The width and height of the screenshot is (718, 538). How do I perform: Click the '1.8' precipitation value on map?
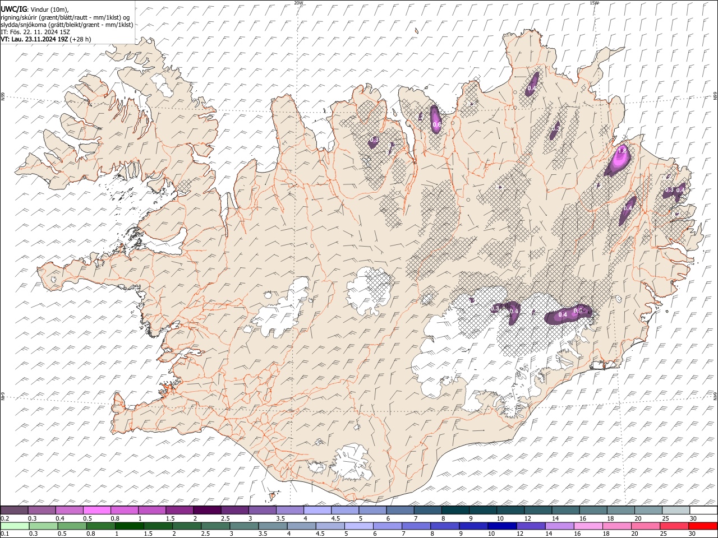622,151
